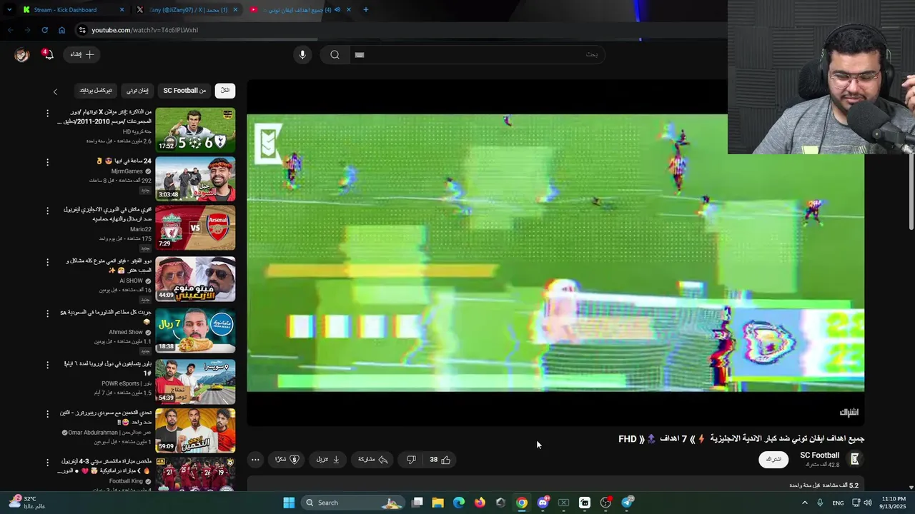
Task: Close the X browser tab
Action: 235,10
